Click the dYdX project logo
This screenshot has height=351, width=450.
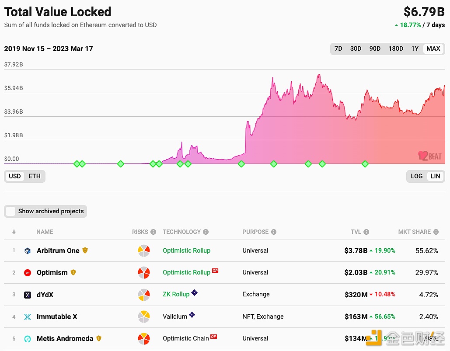click(27, 295)
